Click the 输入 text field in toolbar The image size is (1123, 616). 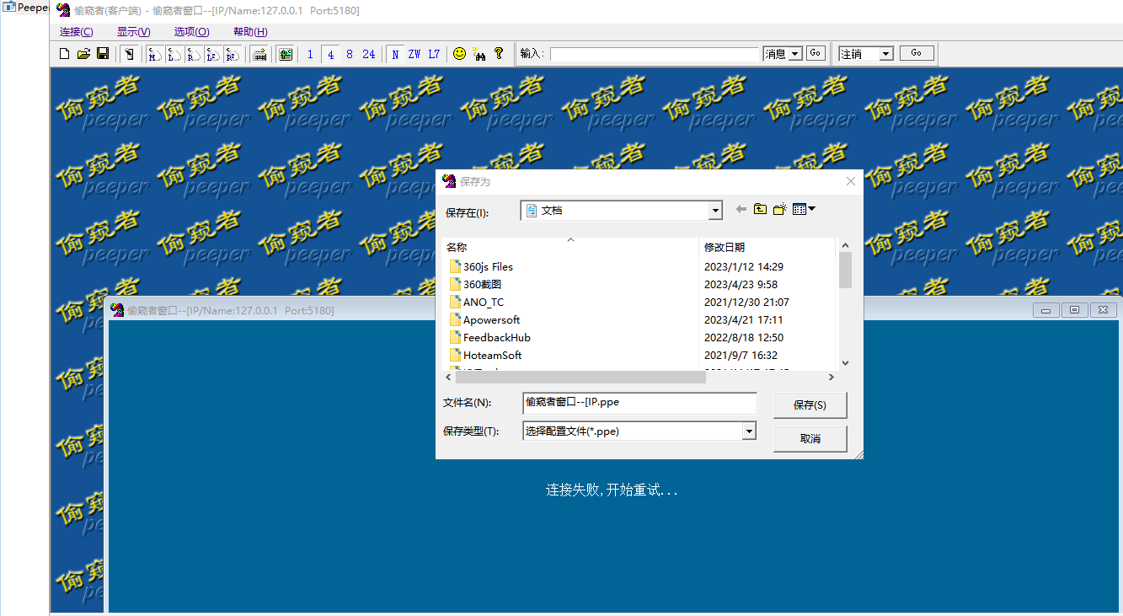tap(655, 54)
